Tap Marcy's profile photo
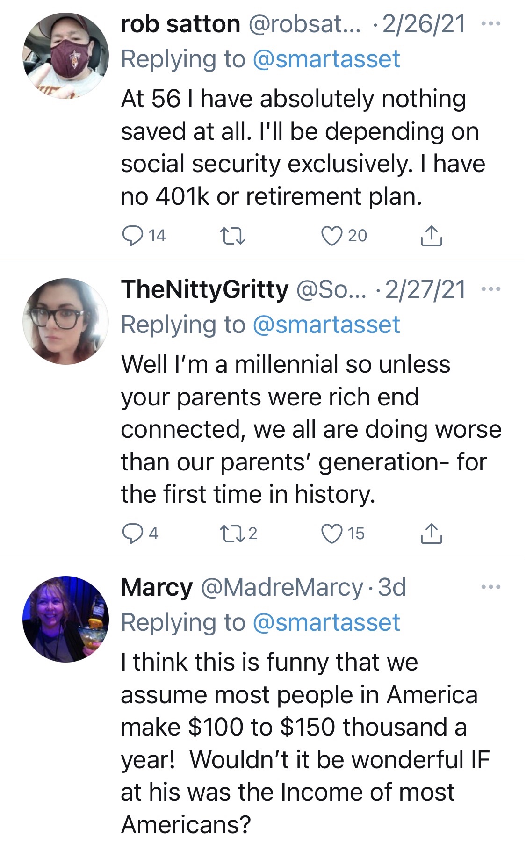 [65, 619]
